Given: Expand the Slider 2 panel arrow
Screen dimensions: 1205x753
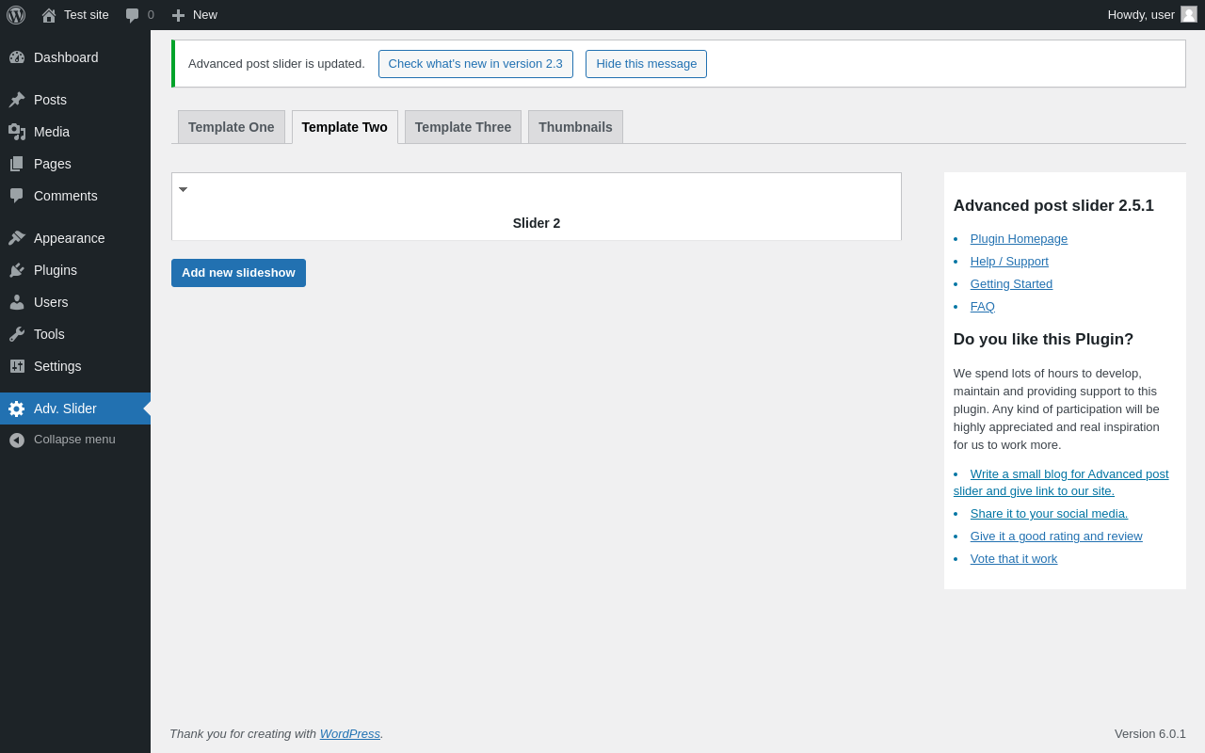Looking at the screenshot, I should click(183, 189).
